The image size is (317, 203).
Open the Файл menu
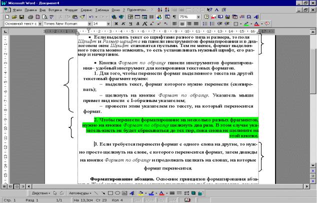(17, 10)
